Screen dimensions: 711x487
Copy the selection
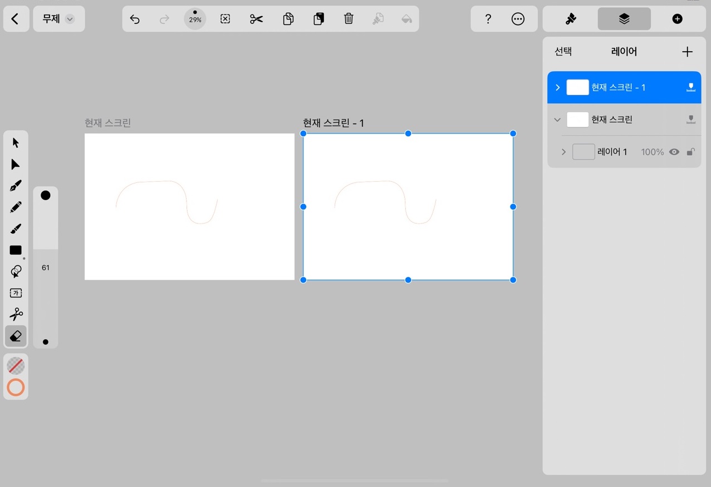pyautogui.click(x=288, y=19)
